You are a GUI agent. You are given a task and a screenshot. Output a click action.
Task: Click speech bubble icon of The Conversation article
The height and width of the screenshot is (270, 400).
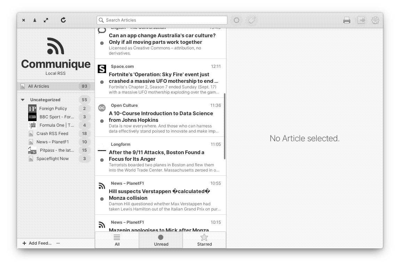tap(102, 31)
